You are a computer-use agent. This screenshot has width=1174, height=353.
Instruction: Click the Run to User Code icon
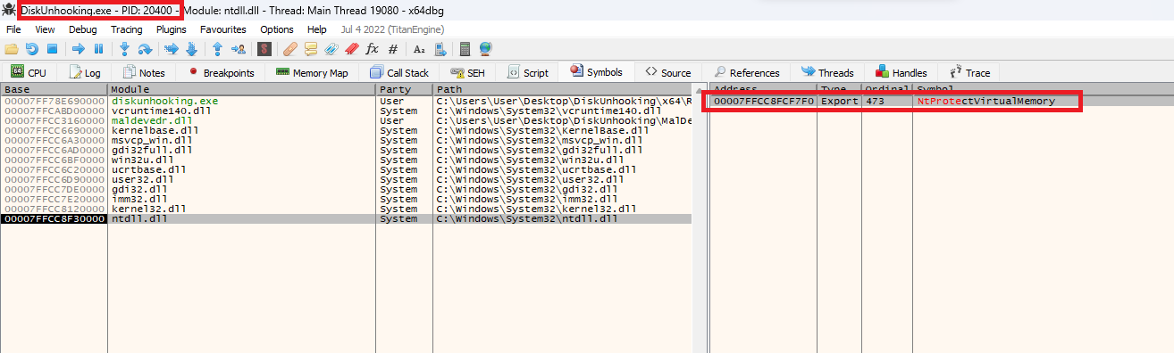(x=239, y=49)
